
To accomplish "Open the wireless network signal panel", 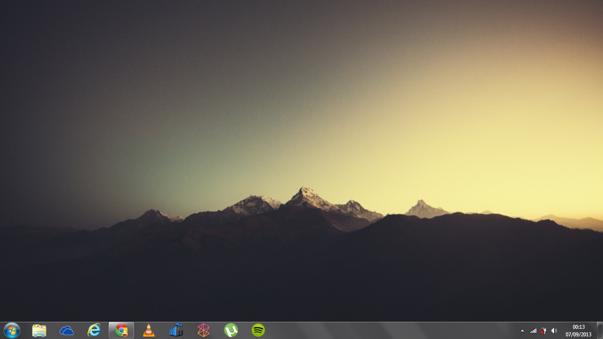I will point(533,331).
